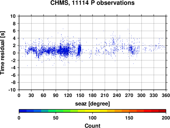The width and height of the screenshot is (170, 128).
Task: Click the dense data cluster near 150 degrees
Action: point(80,50)
